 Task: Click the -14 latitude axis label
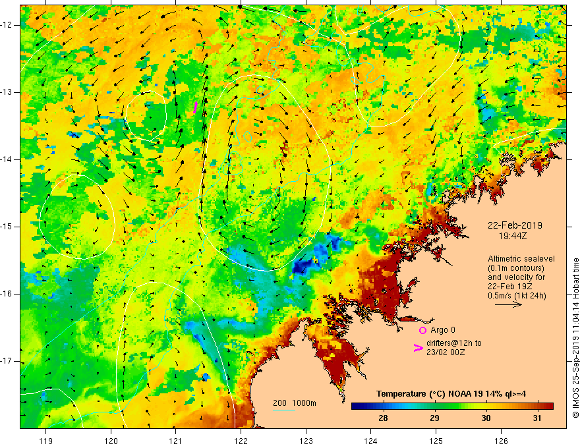click(7, 159)
